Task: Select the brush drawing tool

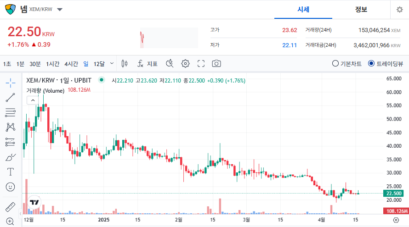Action: 11,157
